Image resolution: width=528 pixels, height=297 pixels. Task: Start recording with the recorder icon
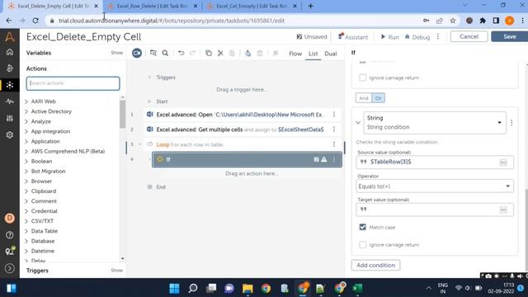(x=137, y=53)
